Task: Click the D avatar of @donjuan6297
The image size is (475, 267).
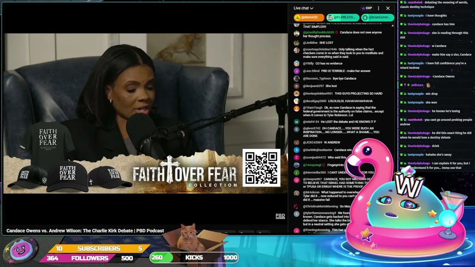Action: pyautogui.click(x=297, y=86)
